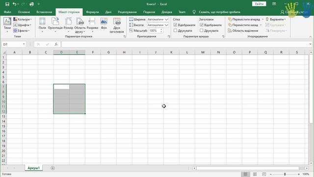
Task: Open the Selection Pane (Область виділення)
Action: point(243,30)
